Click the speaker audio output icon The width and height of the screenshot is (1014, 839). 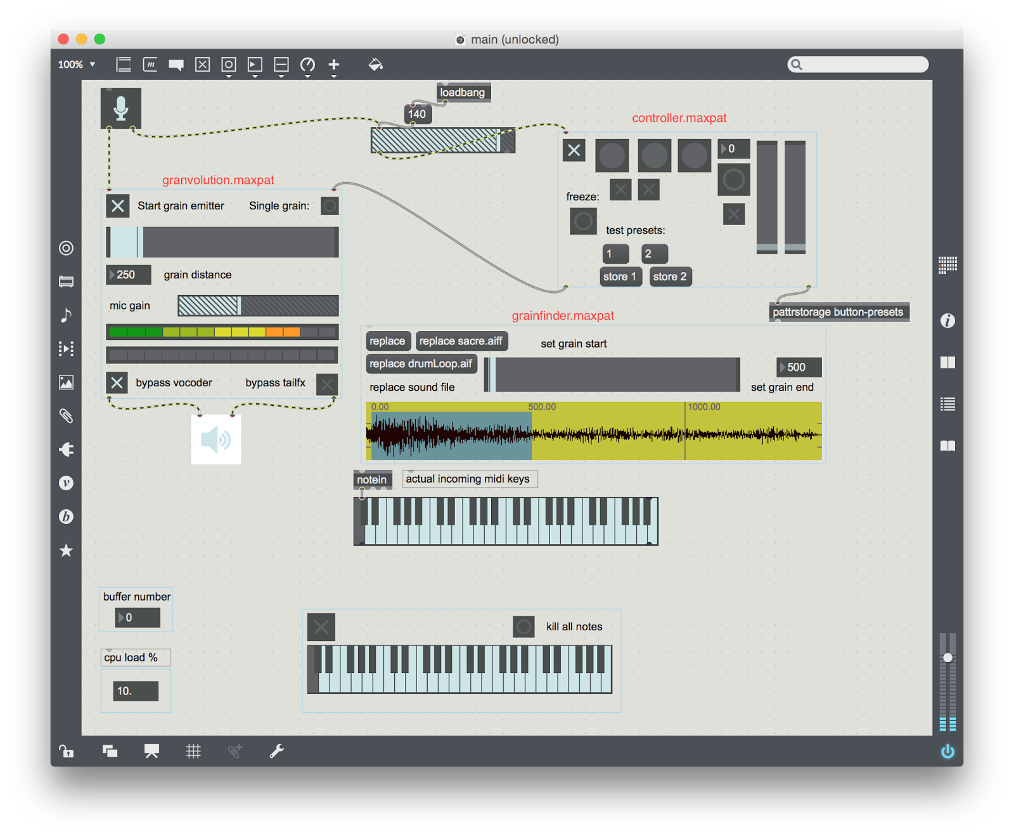[x=215, y=439]
